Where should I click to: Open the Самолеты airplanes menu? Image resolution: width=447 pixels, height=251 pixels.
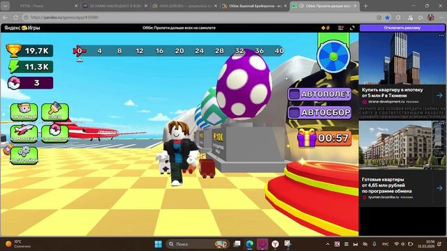pyautogui.click(x=24, y=133)
